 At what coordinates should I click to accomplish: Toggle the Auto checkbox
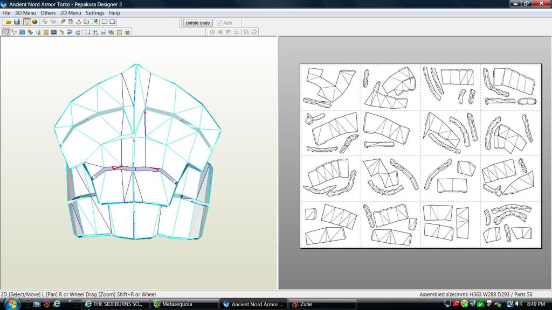pos(219,23)
